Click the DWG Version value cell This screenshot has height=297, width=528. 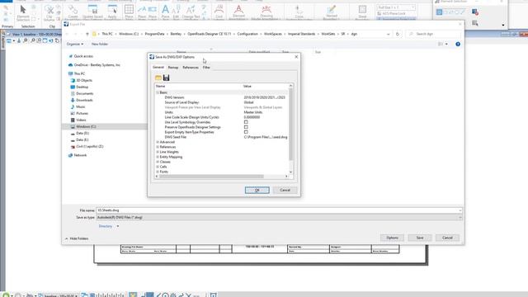tap(265, 97)
